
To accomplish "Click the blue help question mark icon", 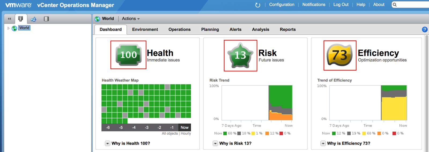I will [424, 29].
